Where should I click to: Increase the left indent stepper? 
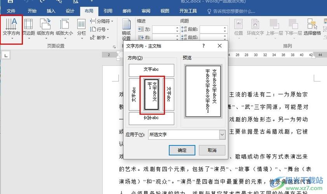click(177, 28)
